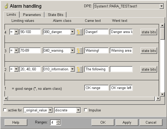Open operator dropdown in range 4 row
Image resolution: width=167 pixels, height=129 pixels.
[x=16, y=32]
